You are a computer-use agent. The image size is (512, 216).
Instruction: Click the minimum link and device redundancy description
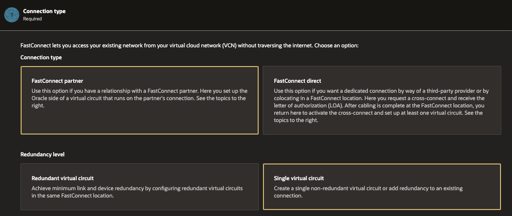137,192
